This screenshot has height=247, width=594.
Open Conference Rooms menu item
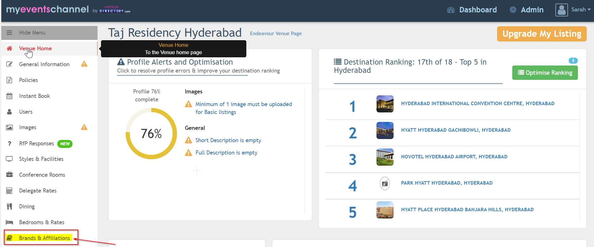pyautogui.click(x=42, y=175)
